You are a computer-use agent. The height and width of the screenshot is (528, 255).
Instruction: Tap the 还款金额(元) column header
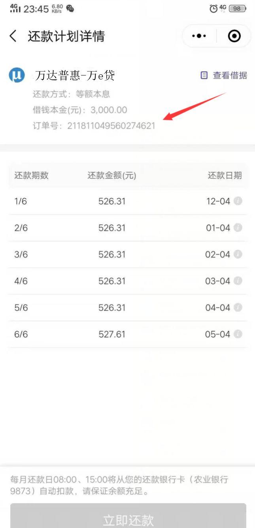tap(112, 175)
